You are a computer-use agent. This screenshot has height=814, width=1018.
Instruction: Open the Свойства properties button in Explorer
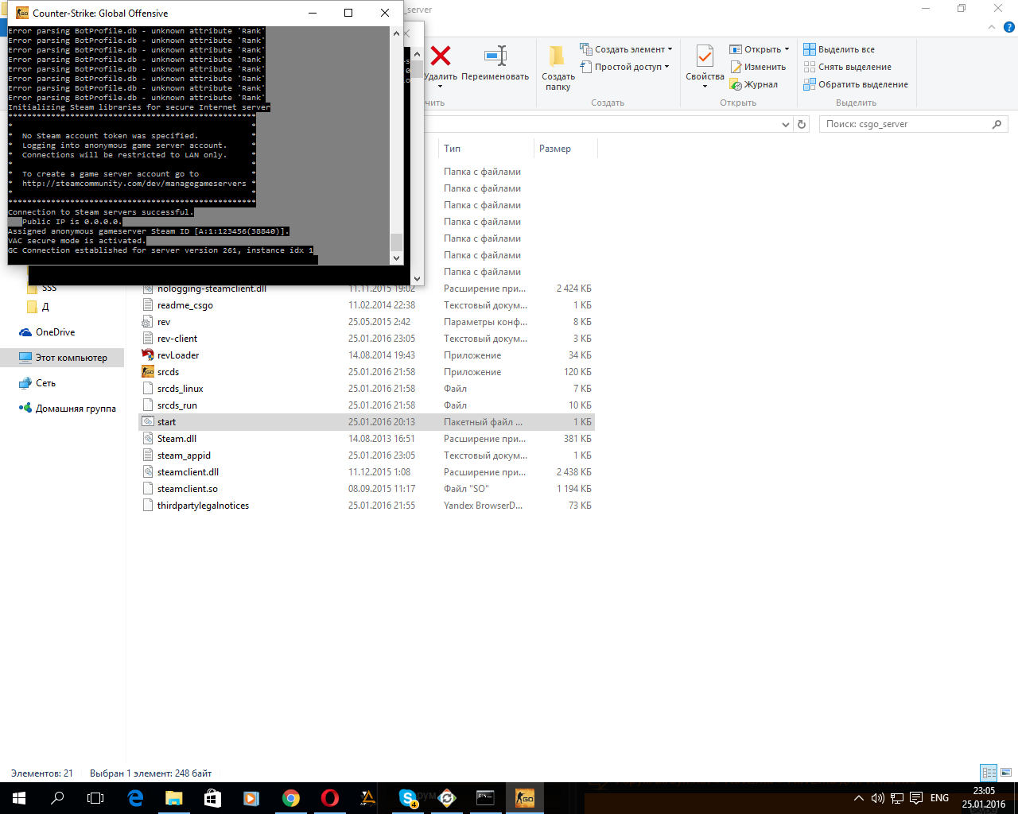[705, 66]
